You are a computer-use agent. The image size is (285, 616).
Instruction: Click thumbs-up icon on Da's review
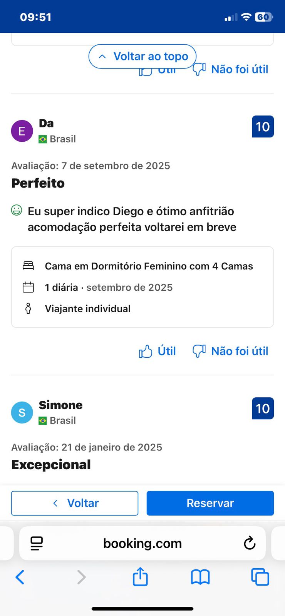[146, 351]
